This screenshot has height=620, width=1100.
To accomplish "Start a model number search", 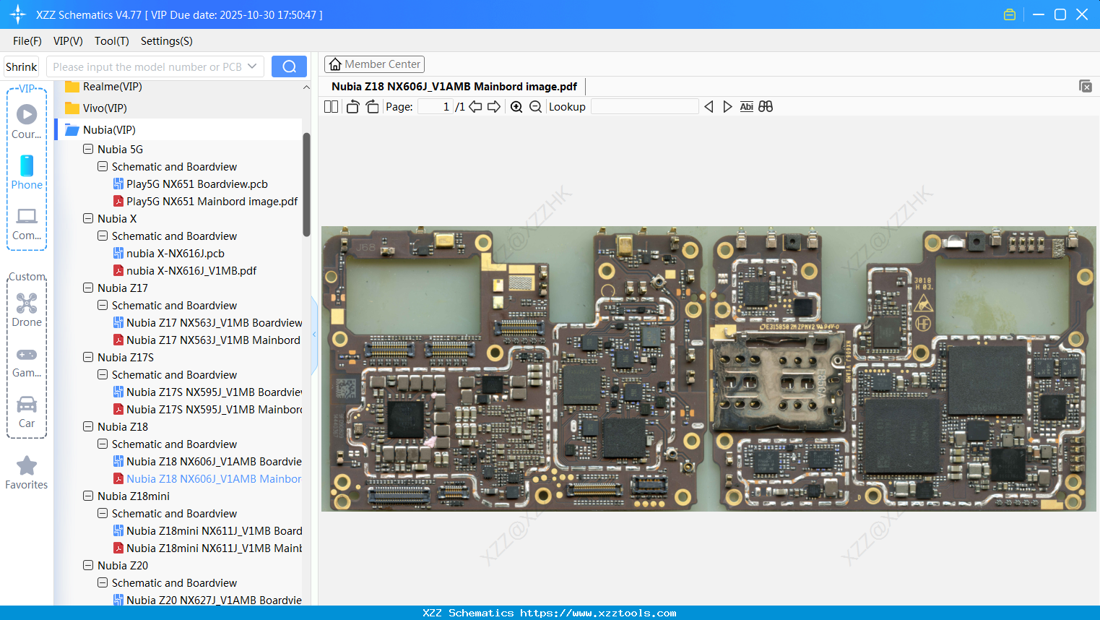I will [289, 66].
